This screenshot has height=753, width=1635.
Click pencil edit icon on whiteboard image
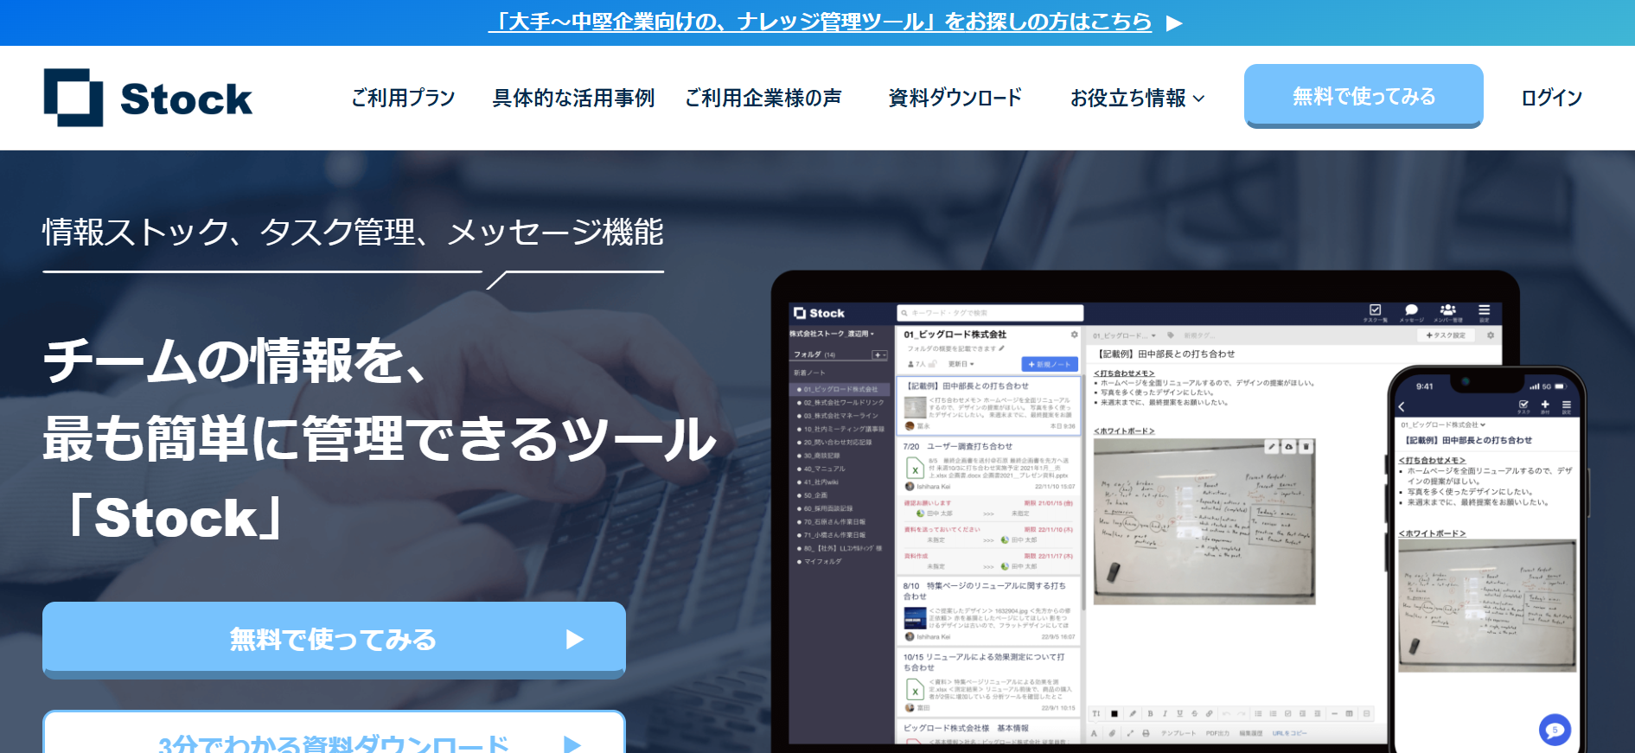(x=1271, y=447)
